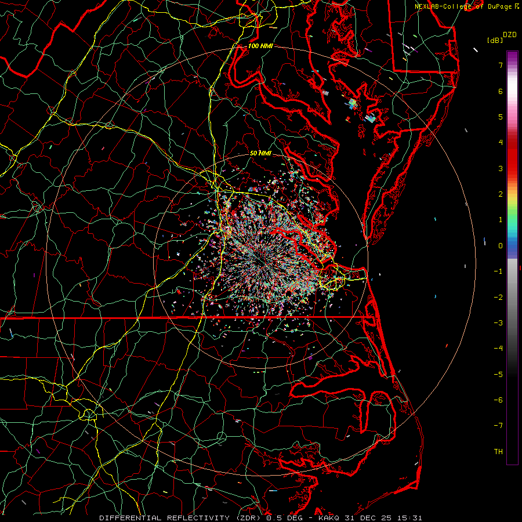
Task: Click the [dB] unit label
Action: coord(495,40)
